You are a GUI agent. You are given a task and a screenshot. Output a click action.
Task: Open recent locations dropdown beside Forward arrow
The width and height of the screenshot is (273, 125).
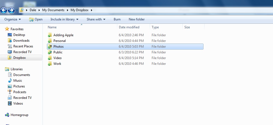17,10
